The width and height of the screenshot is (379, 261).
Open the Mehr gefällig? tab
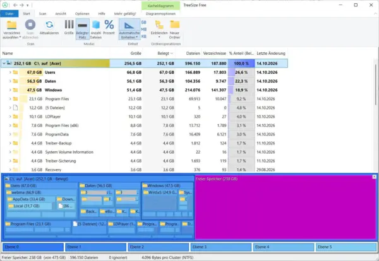125,14
